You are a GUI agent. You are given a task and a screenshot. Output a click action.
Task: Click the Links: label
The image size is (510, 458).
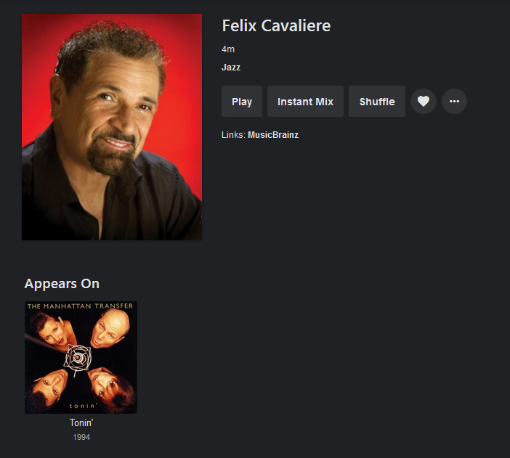coord(233,135)
